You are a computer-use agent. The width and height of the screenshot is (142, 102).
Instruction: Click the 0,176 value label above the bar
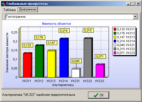coord(40,37)
